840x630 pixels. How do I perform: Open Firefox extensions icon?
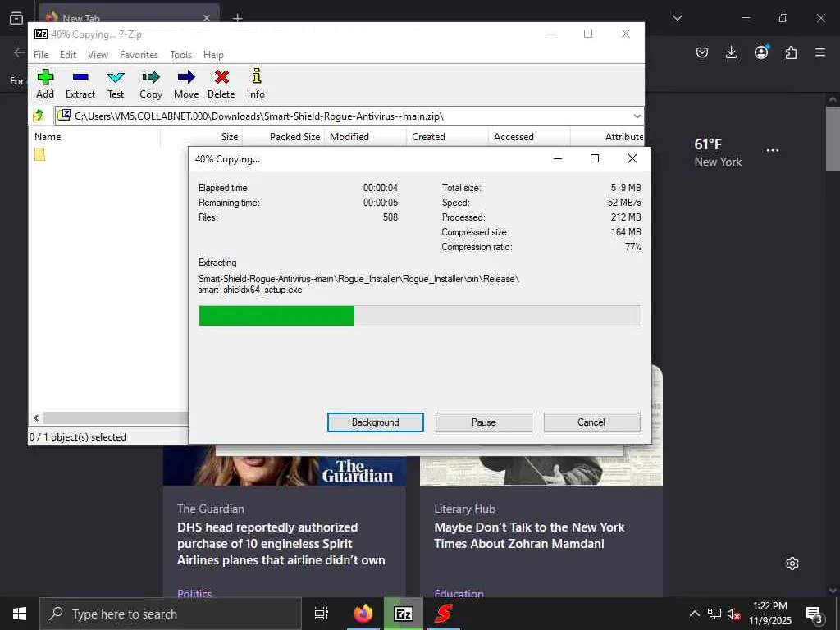coord(791,52)
